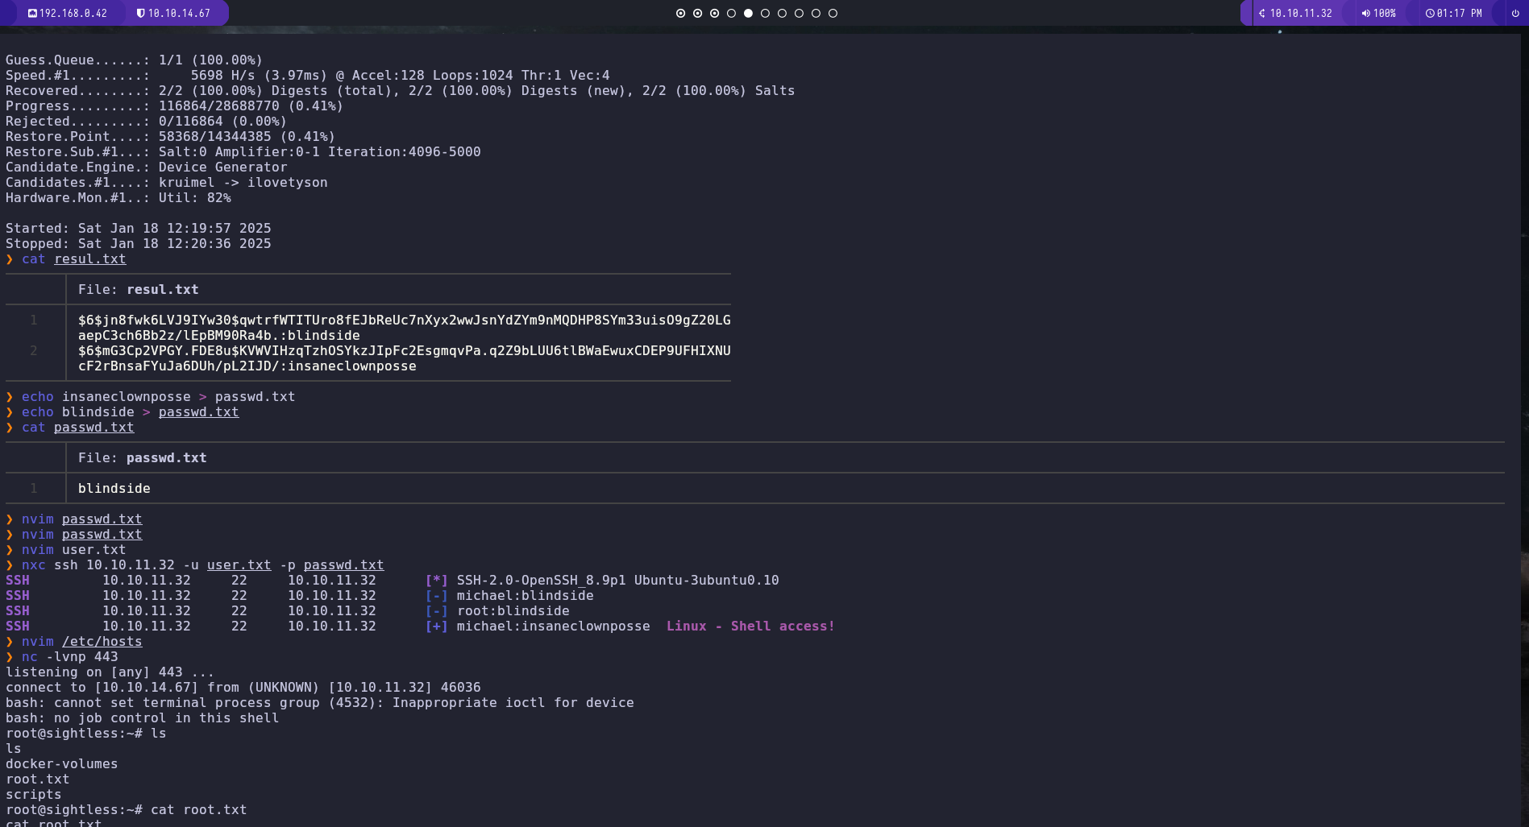Click the ethernet icon beside 192.168.0.42
This screenshot has width=1529, height=827.
[x=32, y=14]
